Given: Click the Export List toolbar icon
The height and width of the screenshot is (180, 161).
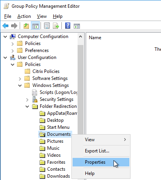Looking at the screenshot, I should tap(56, 26).
